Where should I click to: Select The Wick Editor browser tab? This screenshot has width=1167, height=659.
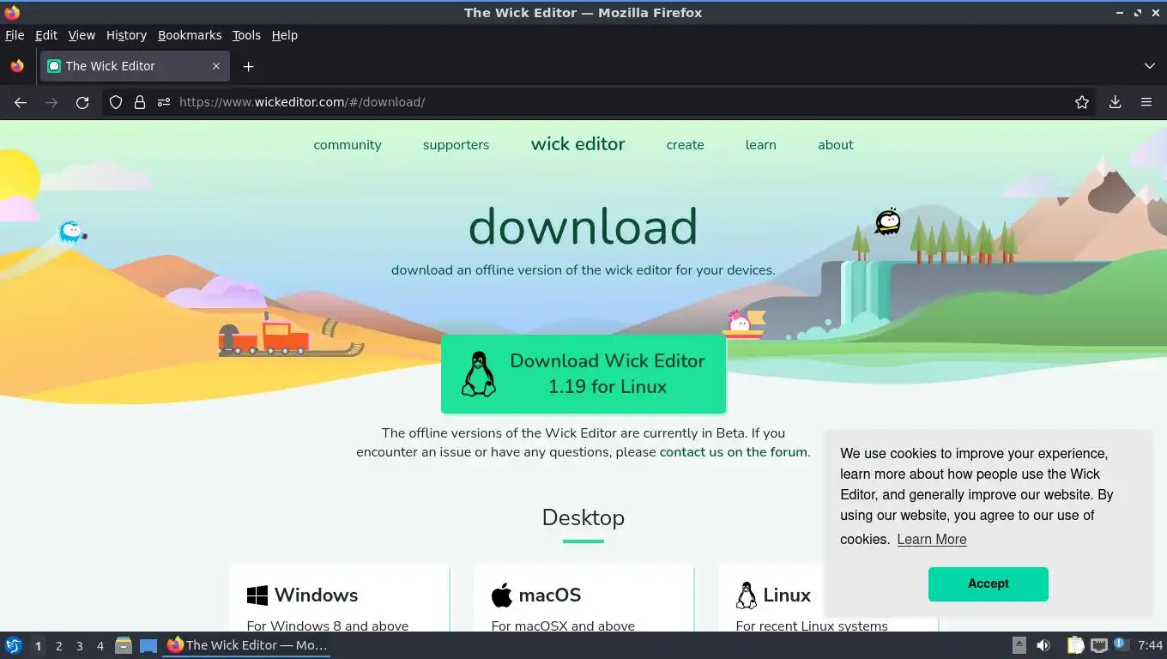click(x=135, y=66)
